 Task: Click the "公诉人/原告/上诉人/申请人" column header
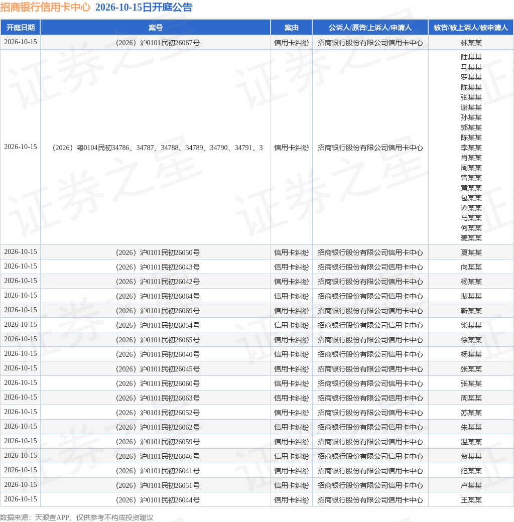pyautogui.click(x=370, y=28)
